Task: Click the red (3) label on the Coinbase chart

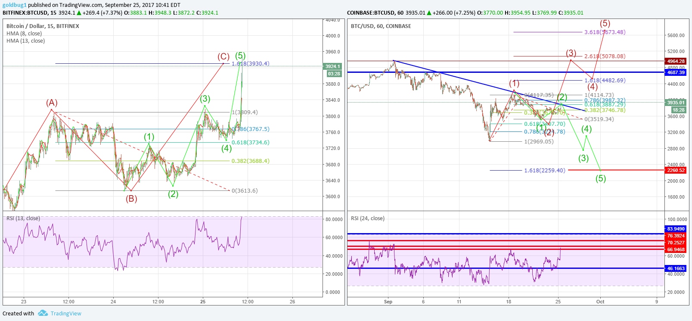Action: tap(571, 53)
